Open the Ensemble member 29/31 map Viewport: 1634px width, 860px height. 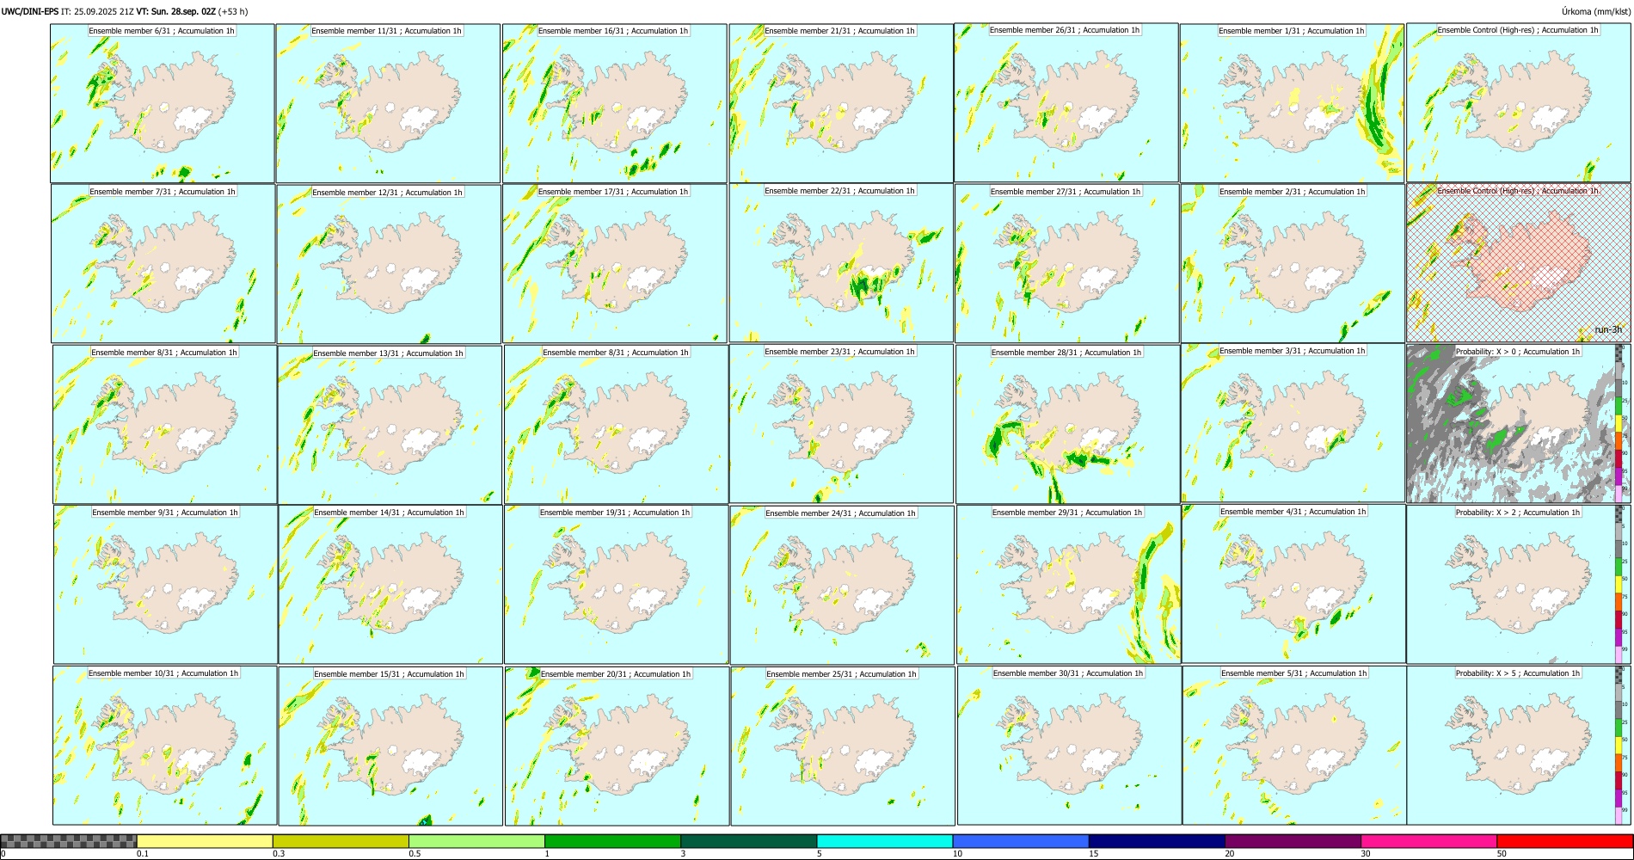[x=1068, y=585]
